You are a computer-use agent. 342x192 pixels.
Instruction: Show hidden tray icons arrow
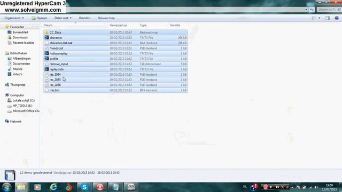point(292,187)
